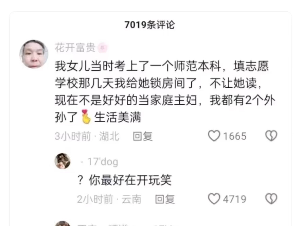301x226 pixels.
Task: Like the reply from 17'dog
Action: point(214,199)
